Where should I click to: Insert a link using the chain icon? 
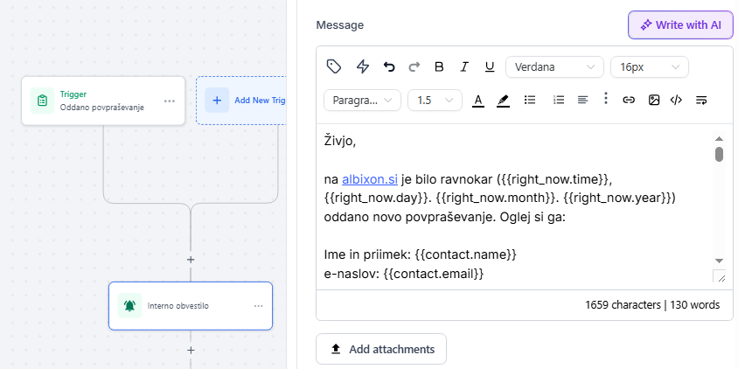pos(628,100)
